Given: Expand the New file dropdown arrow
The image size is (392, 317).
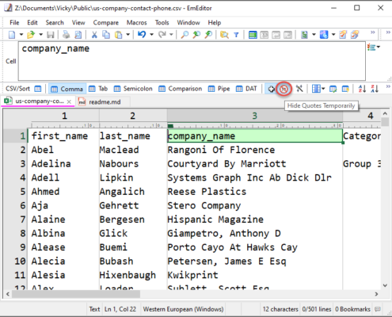Looking at the screenshot, I should tap(21, 35).
